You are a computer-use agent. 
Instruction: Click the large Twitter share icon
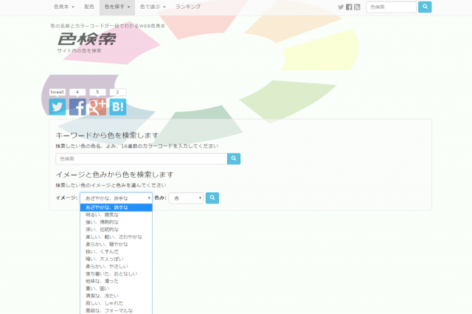point(57,107)
